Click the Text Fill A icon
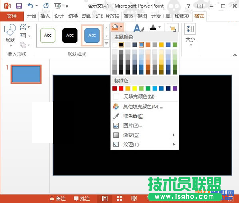 pos(153,27)
